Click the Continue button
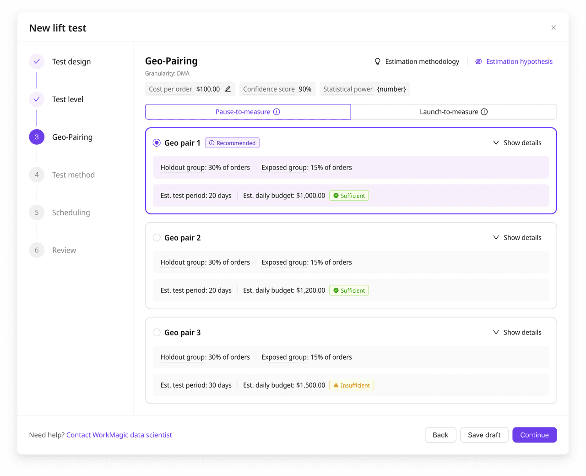586x476 pixels. point(534,435)
